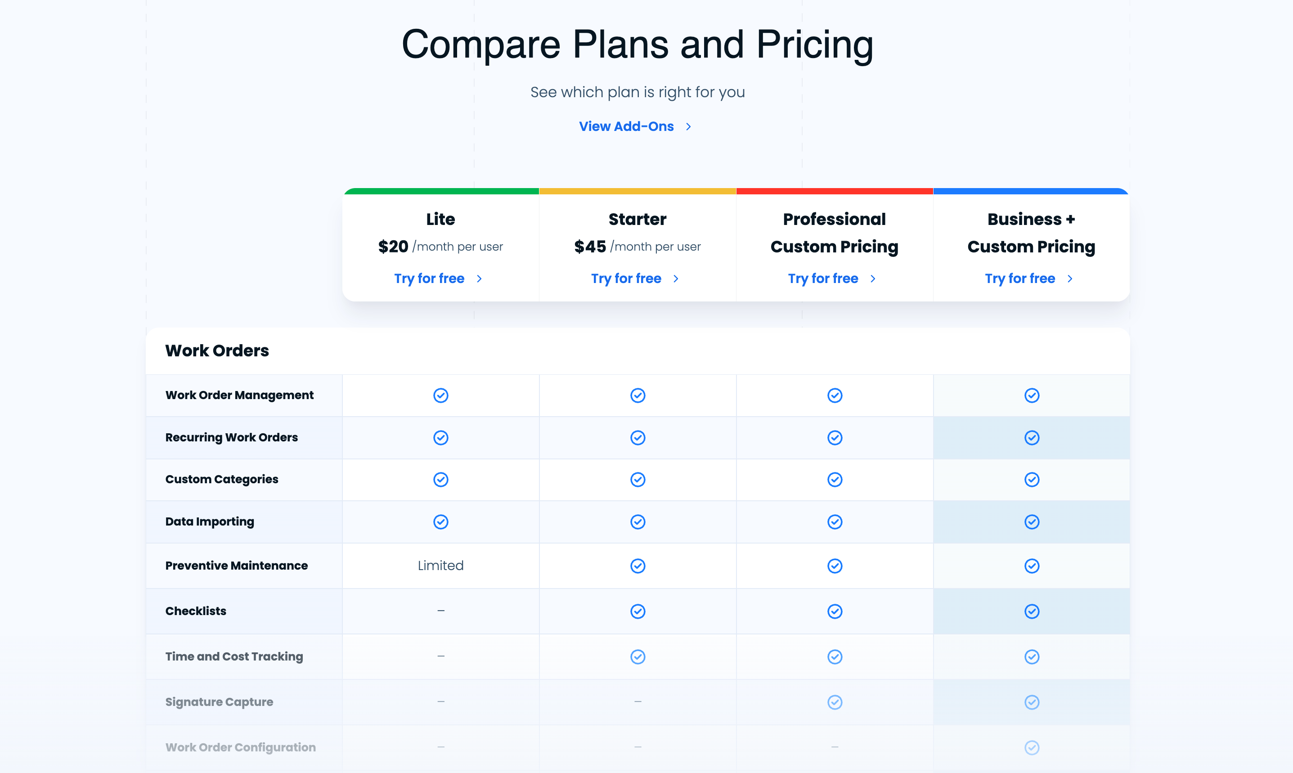The height and width of the screenshot is (773, 1293).
Task: Select the Checklists checkmark under Professional
Action: [x=834, y=611]
